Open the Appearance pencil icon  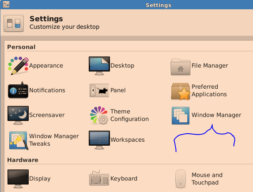[18, 66]
